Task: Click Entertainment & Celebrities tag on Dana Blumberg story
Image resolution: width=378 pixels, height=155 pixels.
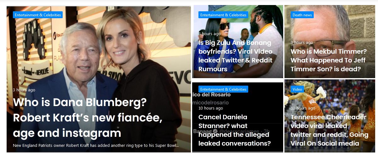Action: pos(38,15)
